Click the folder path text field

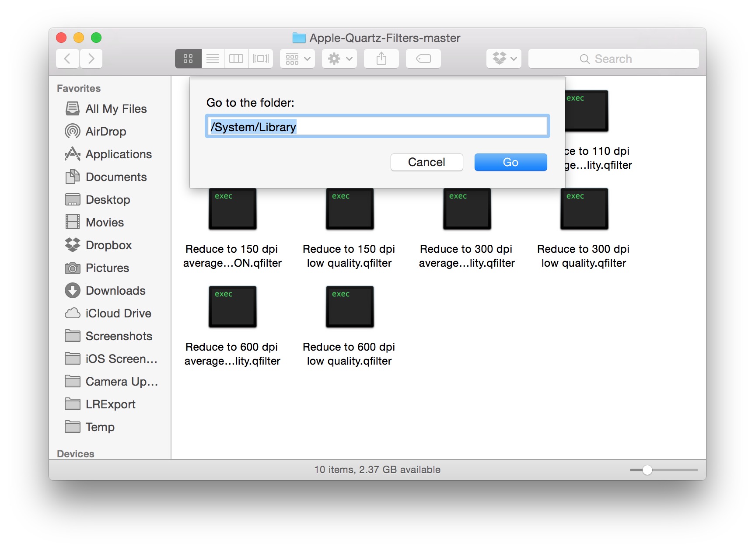(x=377, y=127)
